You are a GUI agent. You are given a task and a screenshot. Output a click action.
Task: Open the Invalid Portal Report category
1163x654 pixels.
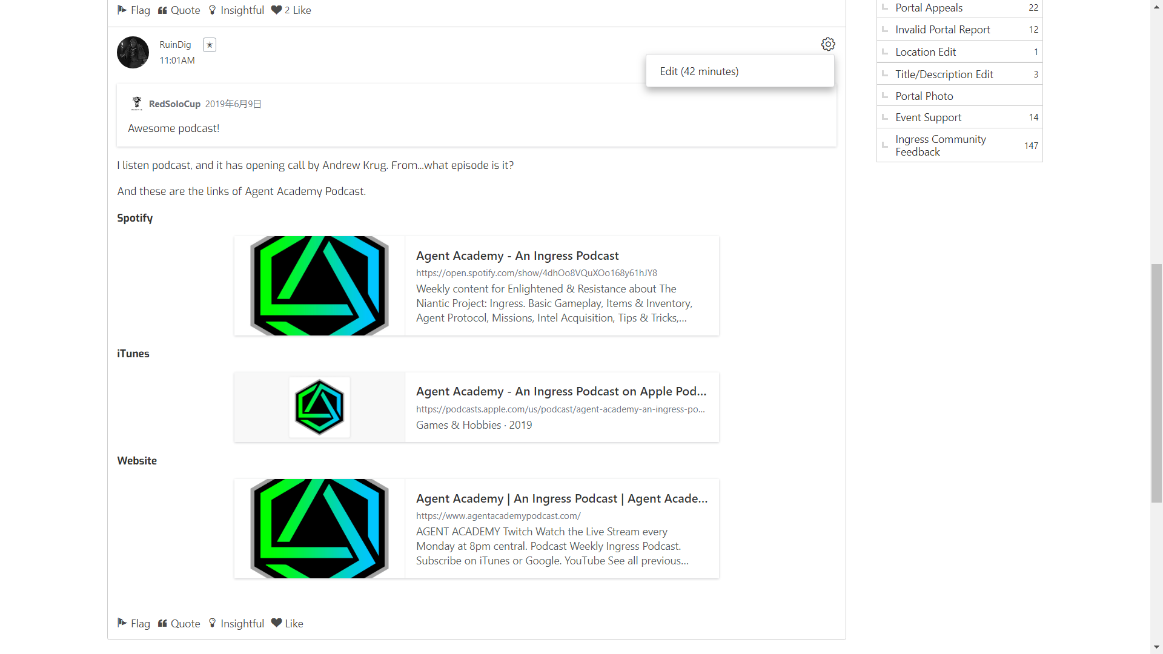943,30
